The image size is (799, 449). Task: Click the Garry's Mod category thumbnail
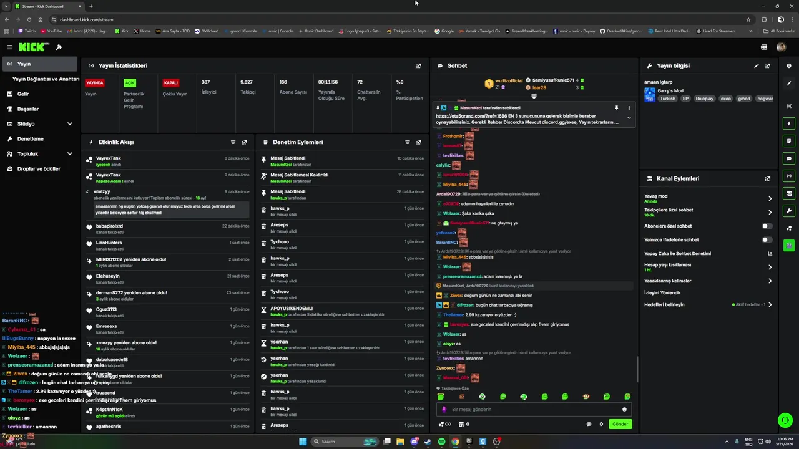[x=650, y=94]
